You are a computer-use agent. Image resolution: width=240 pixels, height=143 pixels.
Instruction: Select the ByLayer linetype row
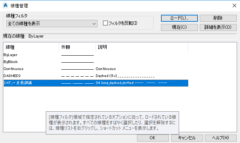96,55
